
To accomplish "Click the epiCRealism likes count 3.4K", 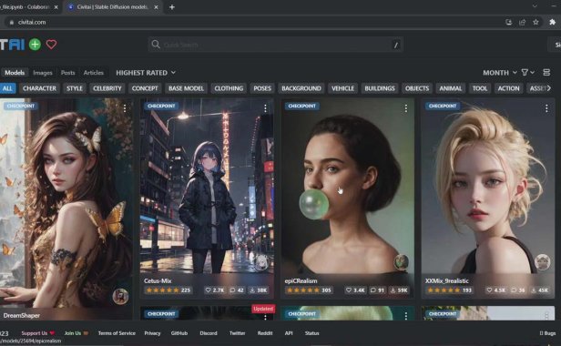I will point(355,290).
